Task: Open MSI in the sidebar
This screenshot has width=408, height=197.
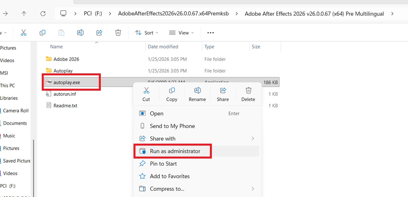Action: (4, 73)
